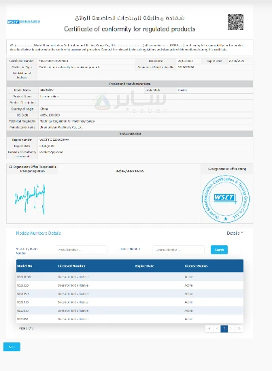Click the Technical Regulation label cell

22,121
